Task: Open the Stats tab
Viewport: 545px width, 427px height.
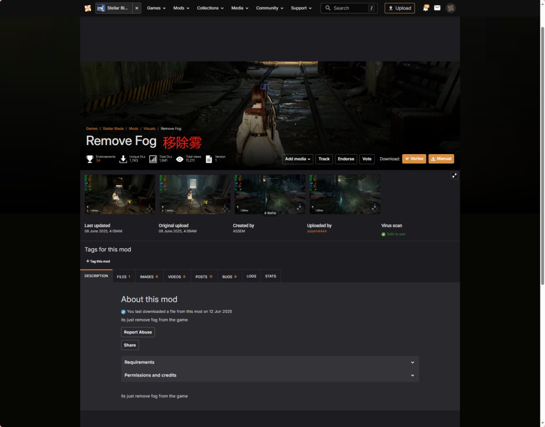Action: pyautogui.click(x=270, y=276)
